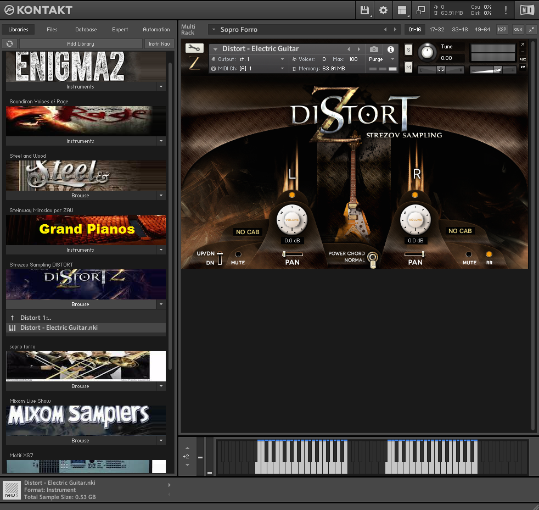Switch to the Libraries tab
The height and width of the screenshot is (510, 539).
coord(18,30)
